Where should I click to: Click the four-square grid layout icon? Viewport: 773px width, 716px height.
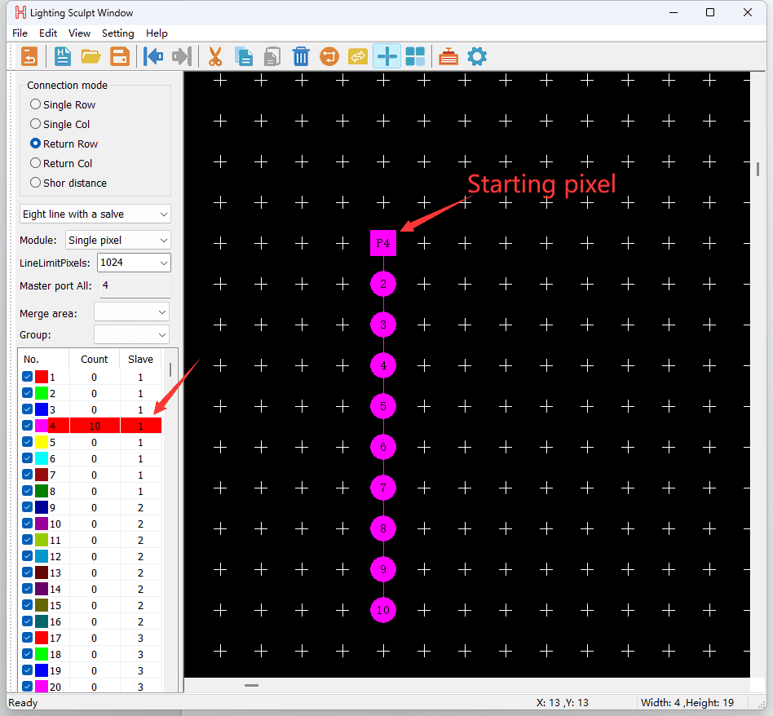coord(415,56)
